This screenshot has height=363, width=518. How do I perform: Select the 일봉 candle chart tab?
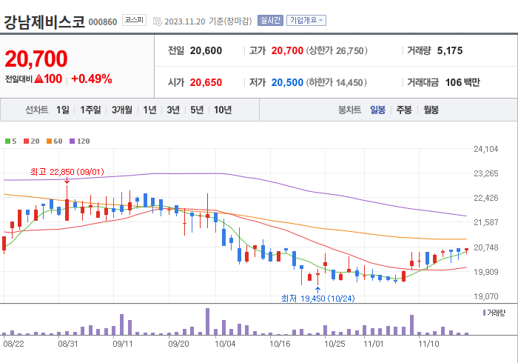[x=377, y=110]
